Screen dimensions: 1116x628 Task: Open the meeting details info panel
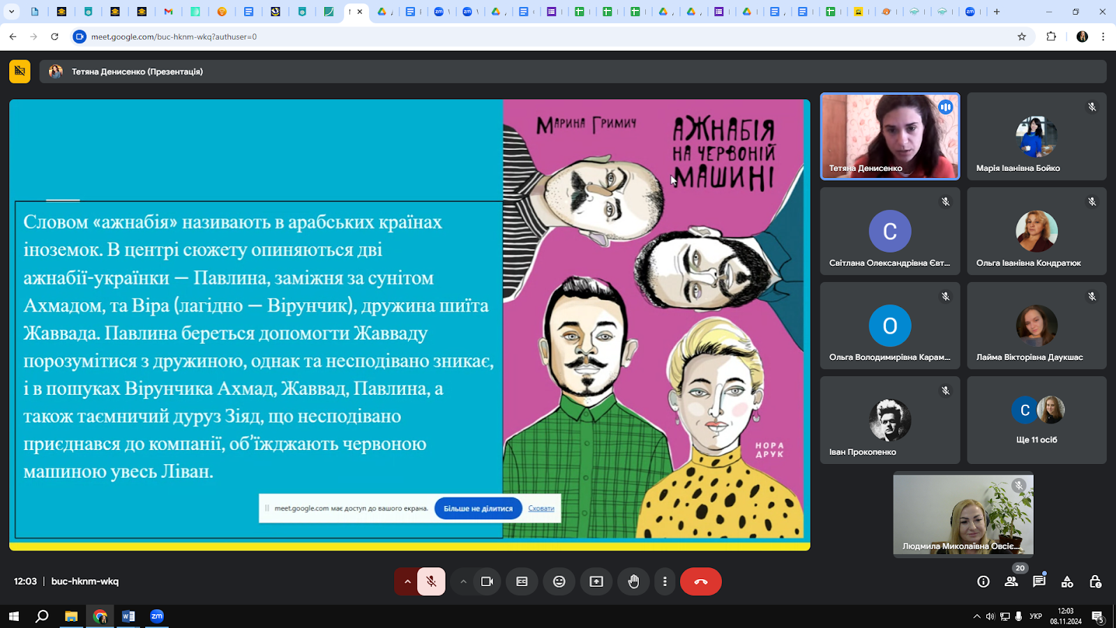[x=983, y=581]
